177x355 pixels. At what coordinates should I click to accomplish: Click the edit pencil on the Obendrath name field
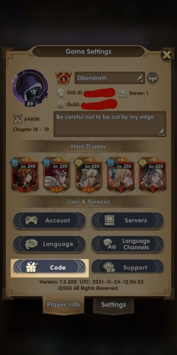139,79
